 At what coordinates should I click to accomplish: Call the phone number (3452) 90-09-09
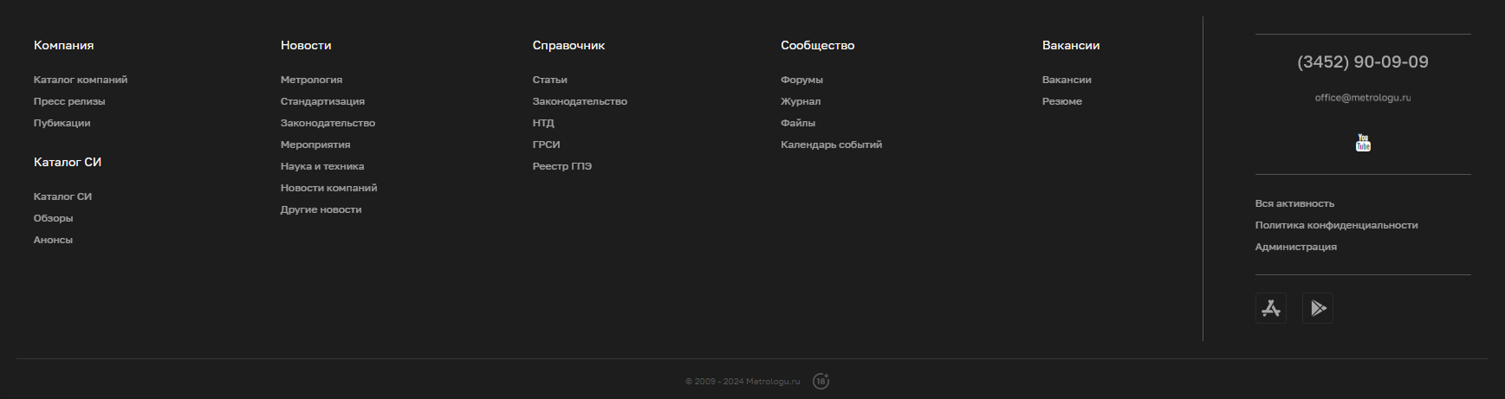click(1362, 62)
